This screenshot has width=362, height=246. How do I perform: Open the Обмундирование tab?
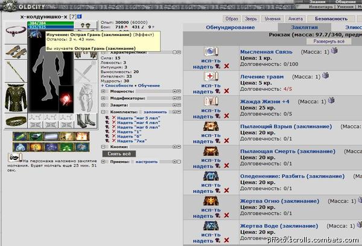[x=230, y=28]
